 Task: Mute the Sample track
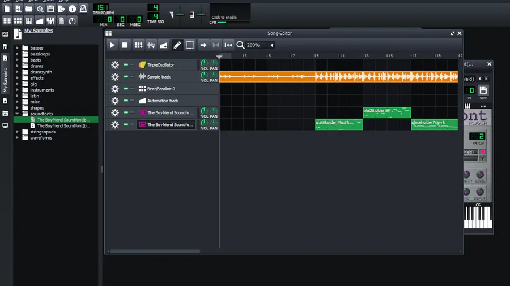coord(126,76)
